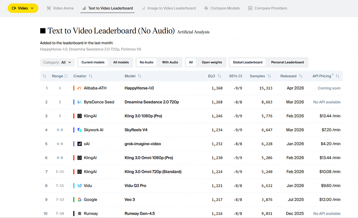This screenshot has height=218, width=358.
Task: Click the black Runway color bar
Action: [x=74, y=213]
